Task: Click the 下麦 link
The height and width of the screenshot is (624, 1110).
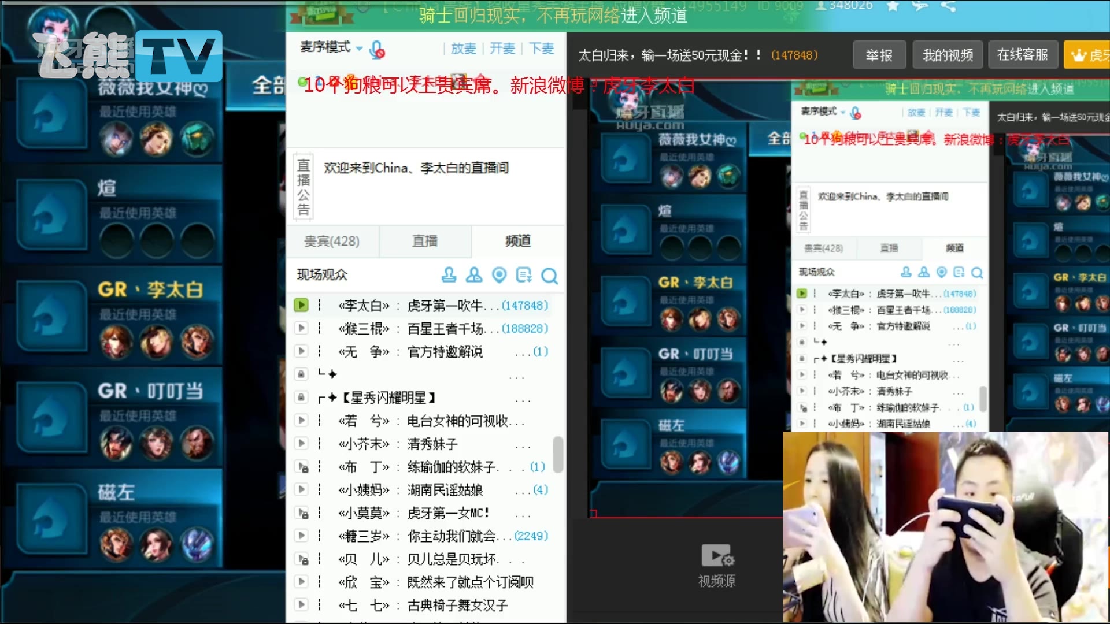Action: 542,49
